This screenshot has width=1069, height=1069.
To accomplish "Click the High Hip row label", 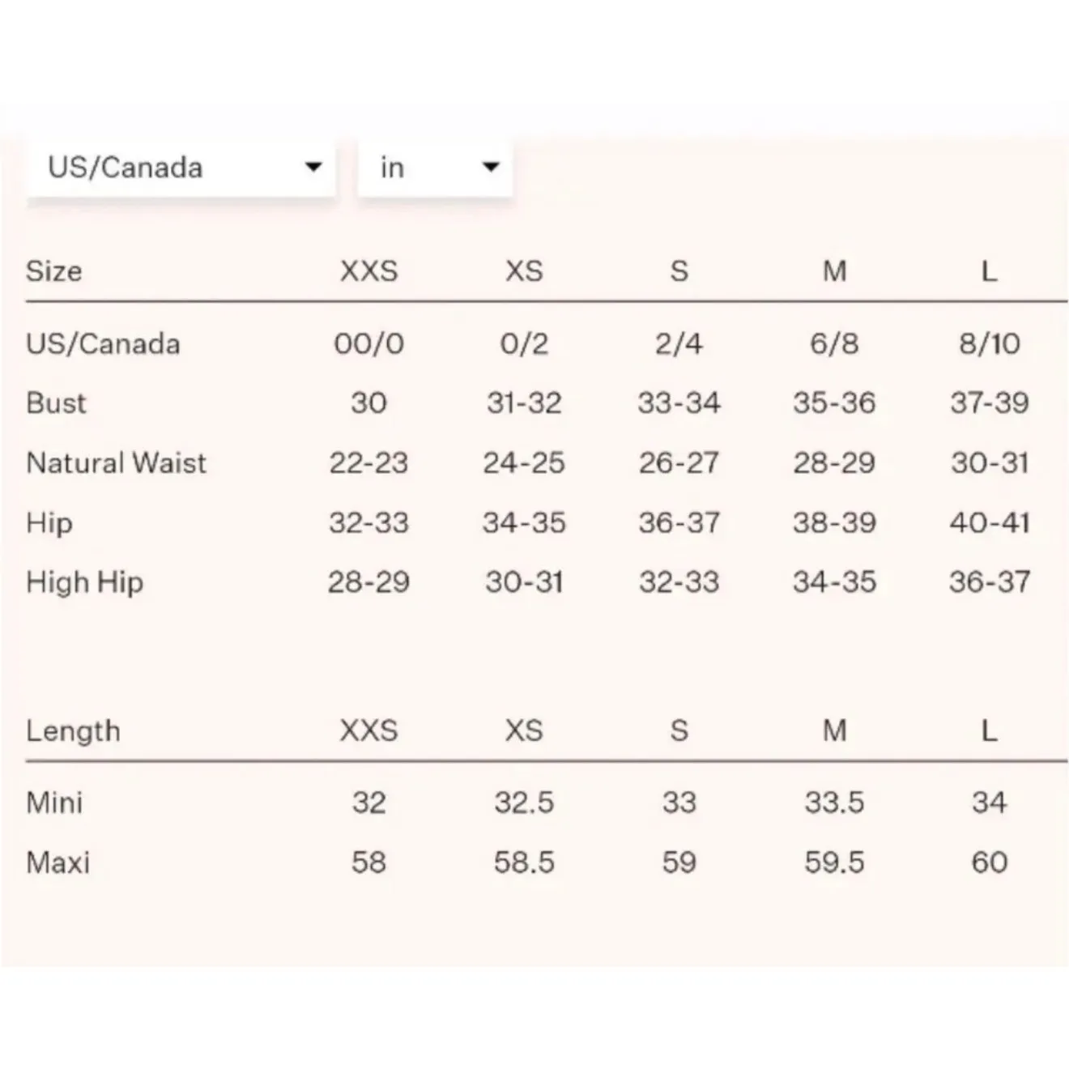I will 84,581.
